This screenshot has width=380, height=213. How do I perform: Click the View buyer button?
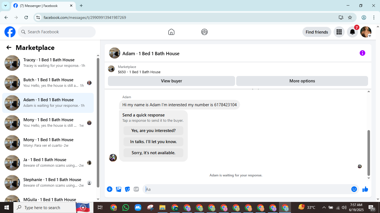coord(171,81)
